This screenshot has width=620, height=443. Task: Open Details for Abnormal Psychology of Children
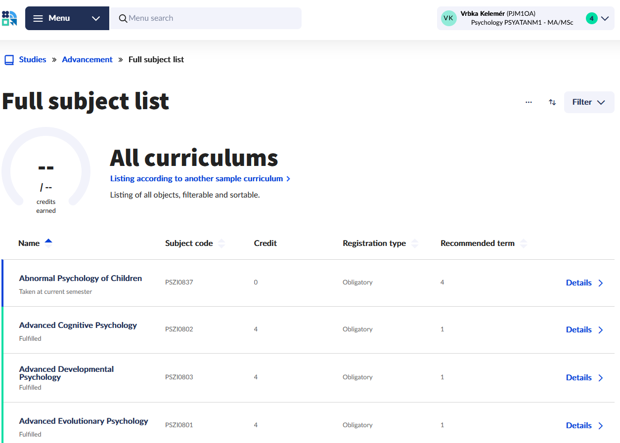coord(584,283)
